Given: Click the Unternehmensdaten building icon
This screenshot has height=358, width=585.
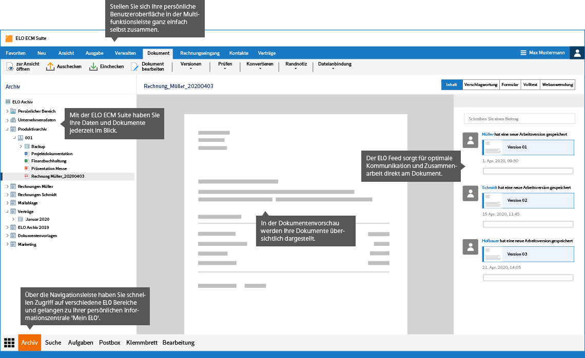Looking at the screenshot, I should 13,120.
